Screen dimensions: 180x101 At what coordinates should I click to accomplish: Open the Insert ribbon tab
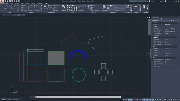click(x=12, y=3)
